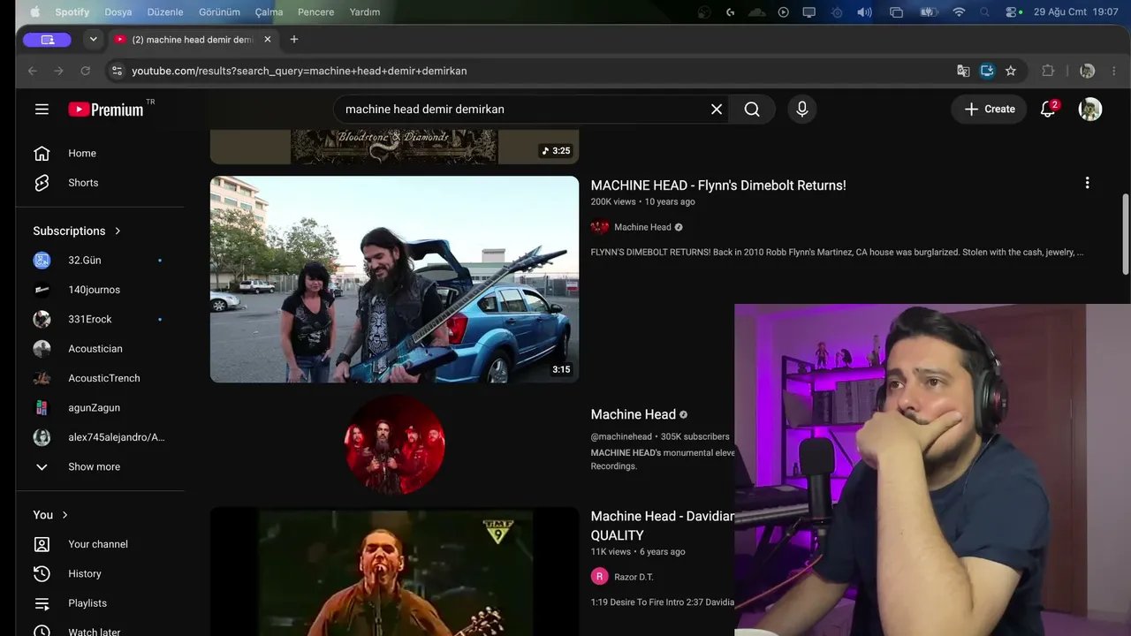Install app via the address bar icon
This screenshot has width=1131, height=636.
[x=987, y=71]
